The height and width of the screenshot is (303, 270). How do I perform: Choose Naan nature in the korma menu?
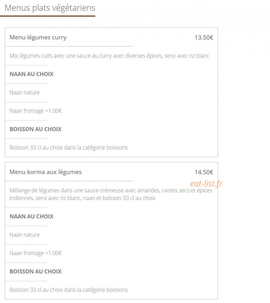pyautogui.click(x=25, y=235)
